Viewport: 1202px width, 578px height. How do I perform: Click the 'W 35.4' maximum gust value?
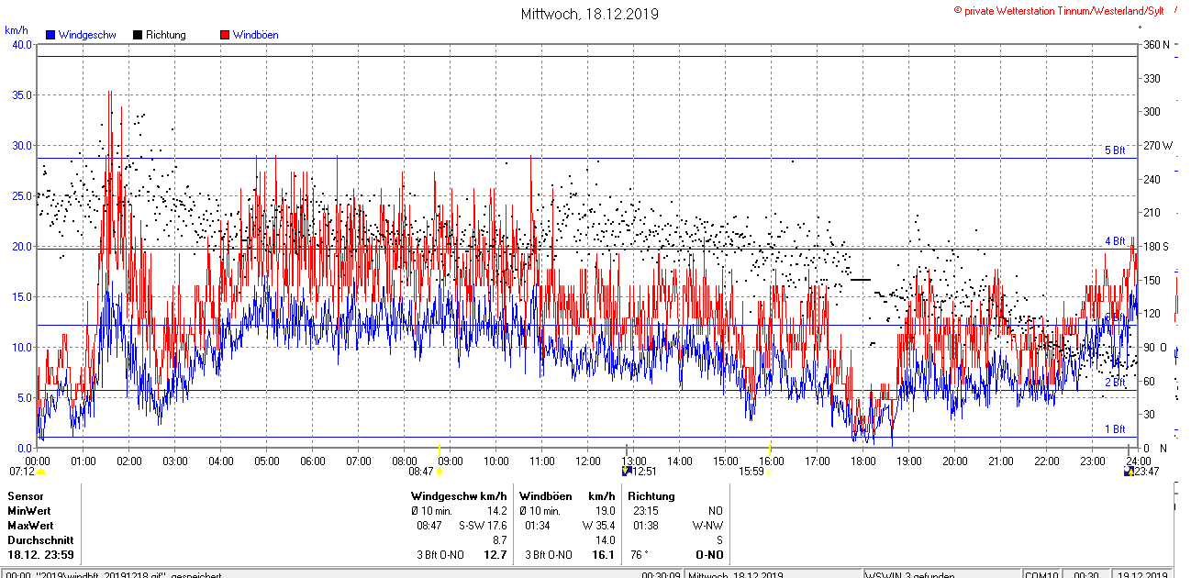(598, 526)
